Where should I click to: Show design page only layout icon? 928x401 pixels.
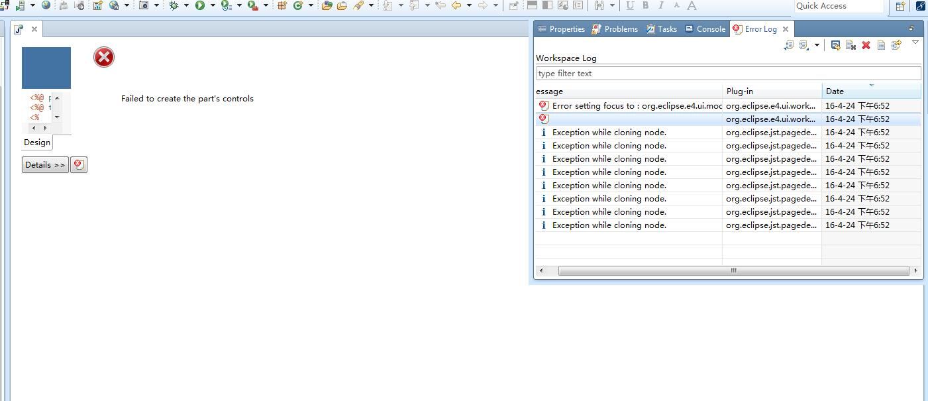563,5
